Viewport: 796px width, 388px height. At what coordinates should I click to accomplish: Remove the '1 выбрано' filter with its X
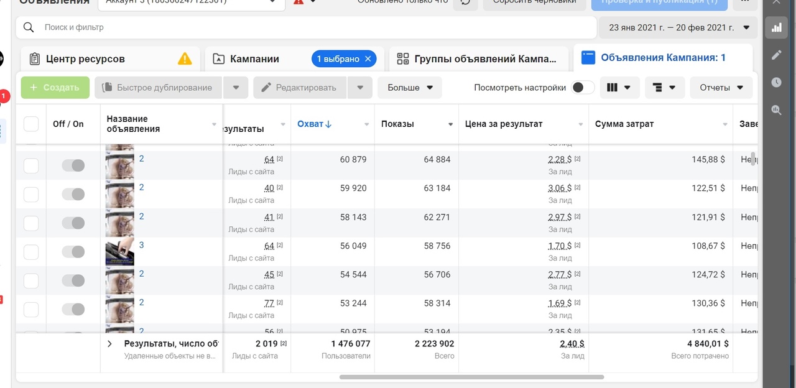click(x=368, y=59)
